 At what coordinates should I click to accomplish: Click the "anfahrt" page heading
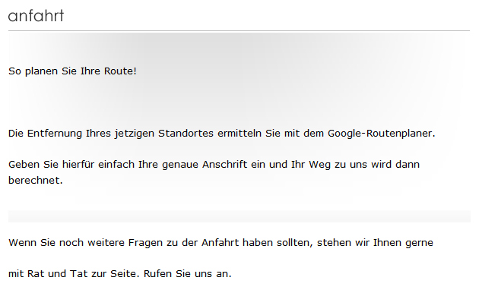tap(36, 16)
